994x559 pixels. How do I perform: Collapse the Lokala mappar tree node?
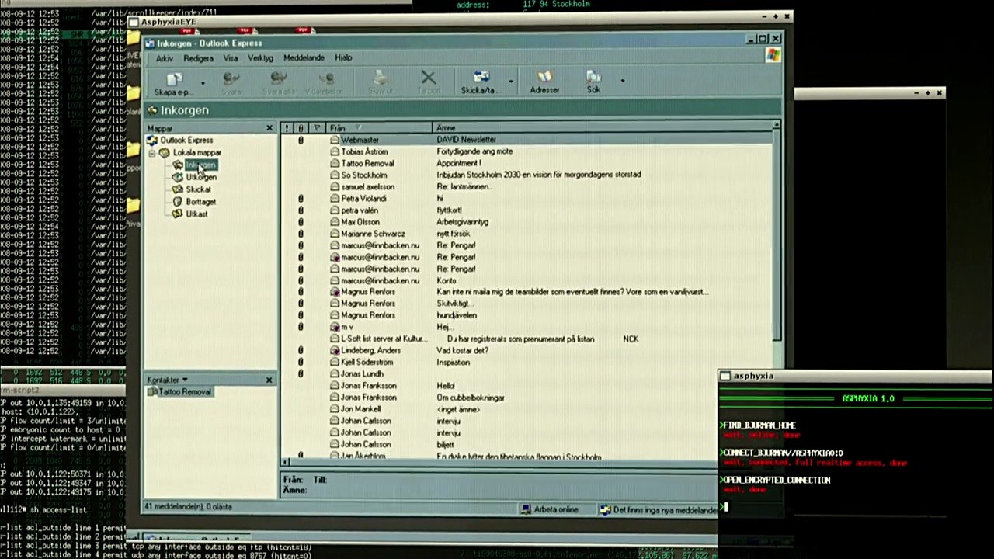(152, 153)
